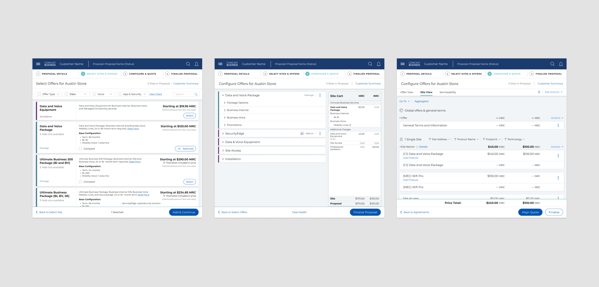
Task: Click notification bell in Site View screen
Action: point(561,64)
